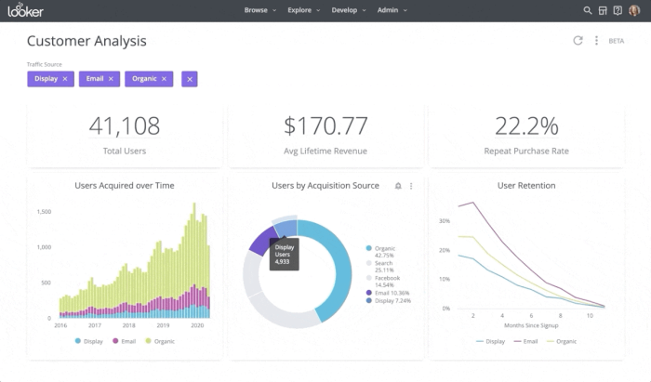The height and width of the screenshot is (382, 651).
Task: Toggle Display series in bar chart legend
Action: click(89, 341)
